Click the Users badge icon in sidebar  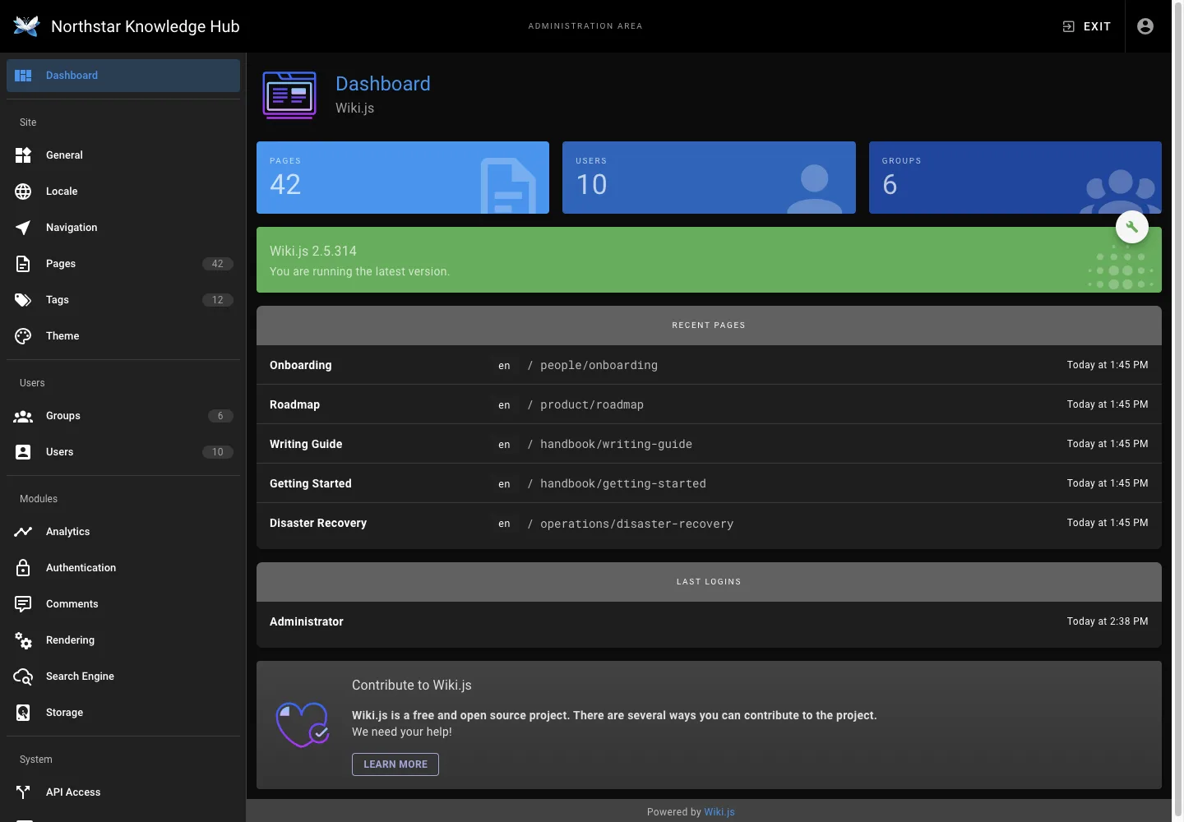tap(23, 452)
